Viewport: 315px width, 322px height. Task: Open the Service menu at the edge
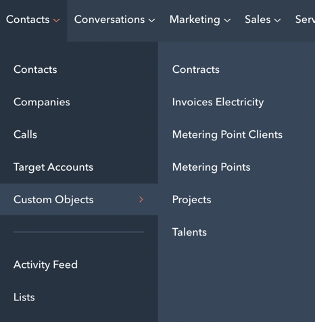305,20
